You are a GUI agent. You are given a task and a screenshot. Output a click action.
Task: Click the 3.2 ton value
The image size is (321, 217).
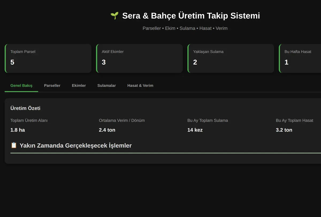[x=284, y=130]
